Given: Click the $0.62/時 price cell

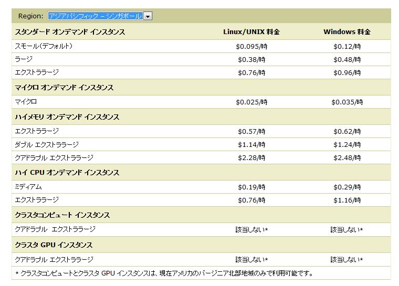Looking at the screenshot, I should tap(347, 132).
